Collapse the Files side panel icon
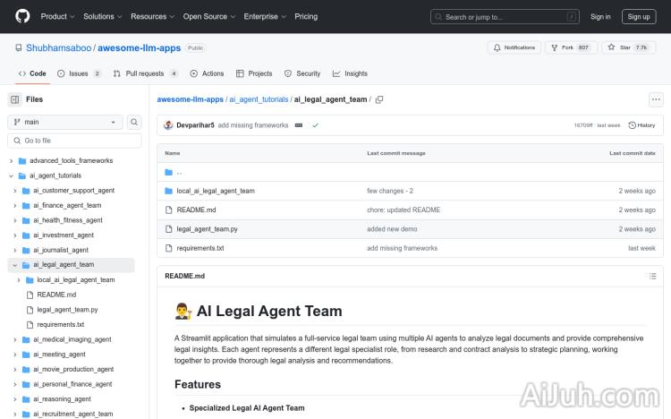This screenshot has width=671, height=419. [x=15, y=99]
